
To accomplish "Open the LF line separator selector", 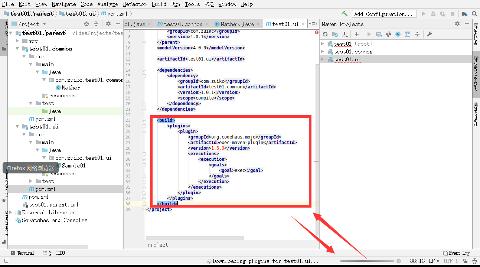I will [434, 261].
